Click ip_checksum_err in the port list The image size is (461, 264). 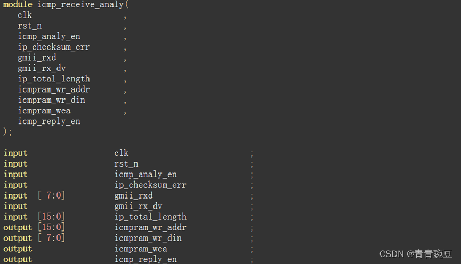point(53,47)
